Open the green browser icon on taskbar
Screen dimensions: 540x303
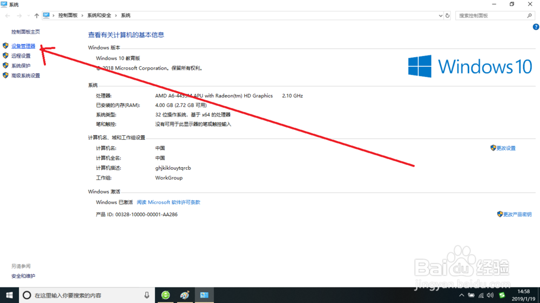[x=166, y=295]
